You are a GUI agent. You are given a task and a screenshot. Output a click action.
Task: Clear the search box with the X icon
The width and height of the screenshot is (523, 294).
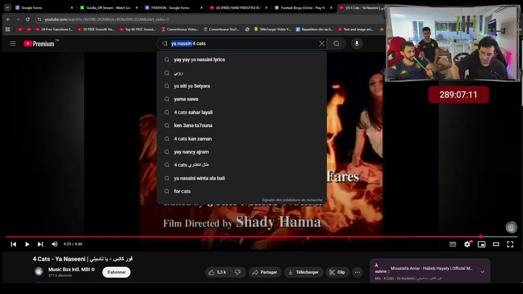(x=322, y=43)
